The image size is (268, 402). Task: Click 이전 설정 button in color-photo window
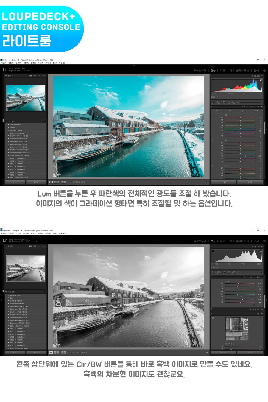(223, 182)
